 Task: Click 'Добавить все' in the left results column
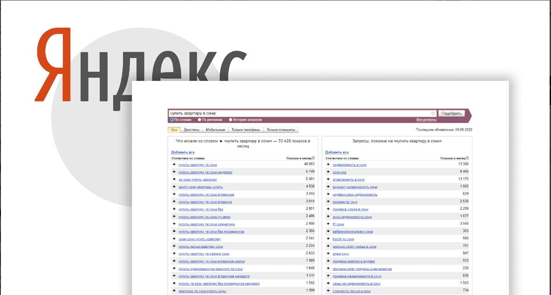coord(183,152)
